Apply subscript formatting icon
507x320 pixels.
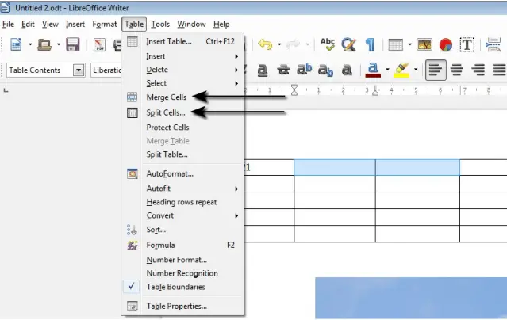325,70
